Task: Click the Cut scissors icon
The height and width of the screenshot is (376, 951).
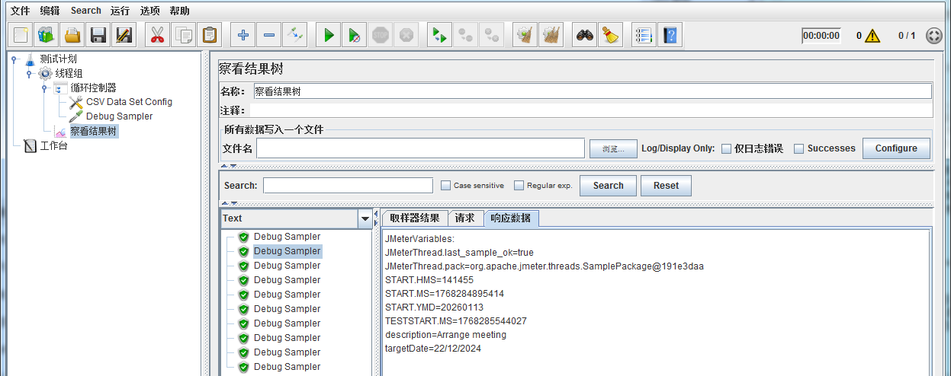Action: pyautogui.click(x=157, y=35)
